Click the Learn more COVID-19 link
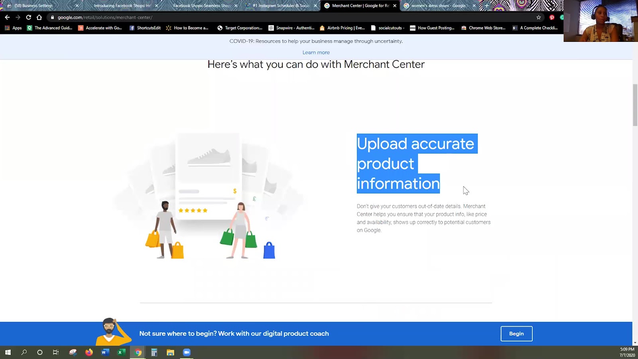This screenshot has width=638, height=359. pyautogui.click(x=316, y=52)
